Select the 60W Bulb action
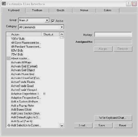138x137 pixels. [17, 51]
